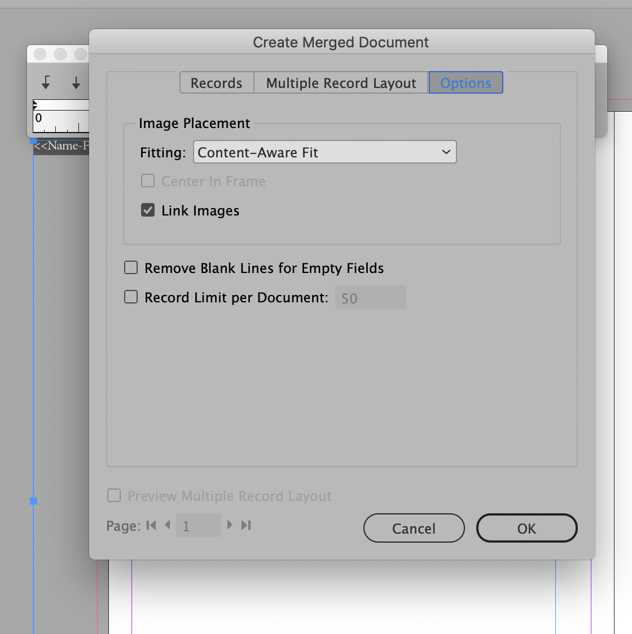Click the Tabs panel ruler
Image resolution: width=632 pixels, height=634 pixels.
(61, 116)
